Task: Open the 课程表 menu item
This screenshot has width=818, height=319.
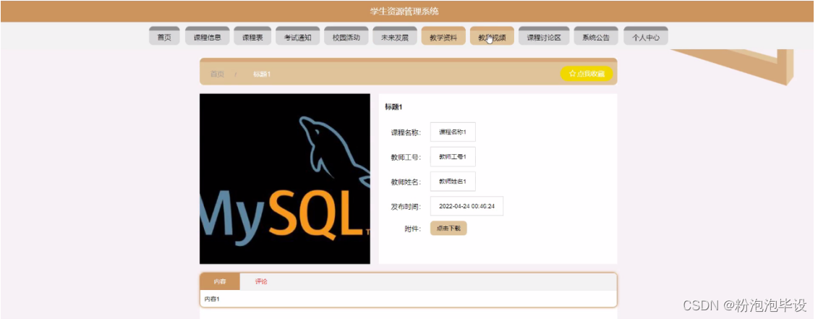Action: point(252,37)
